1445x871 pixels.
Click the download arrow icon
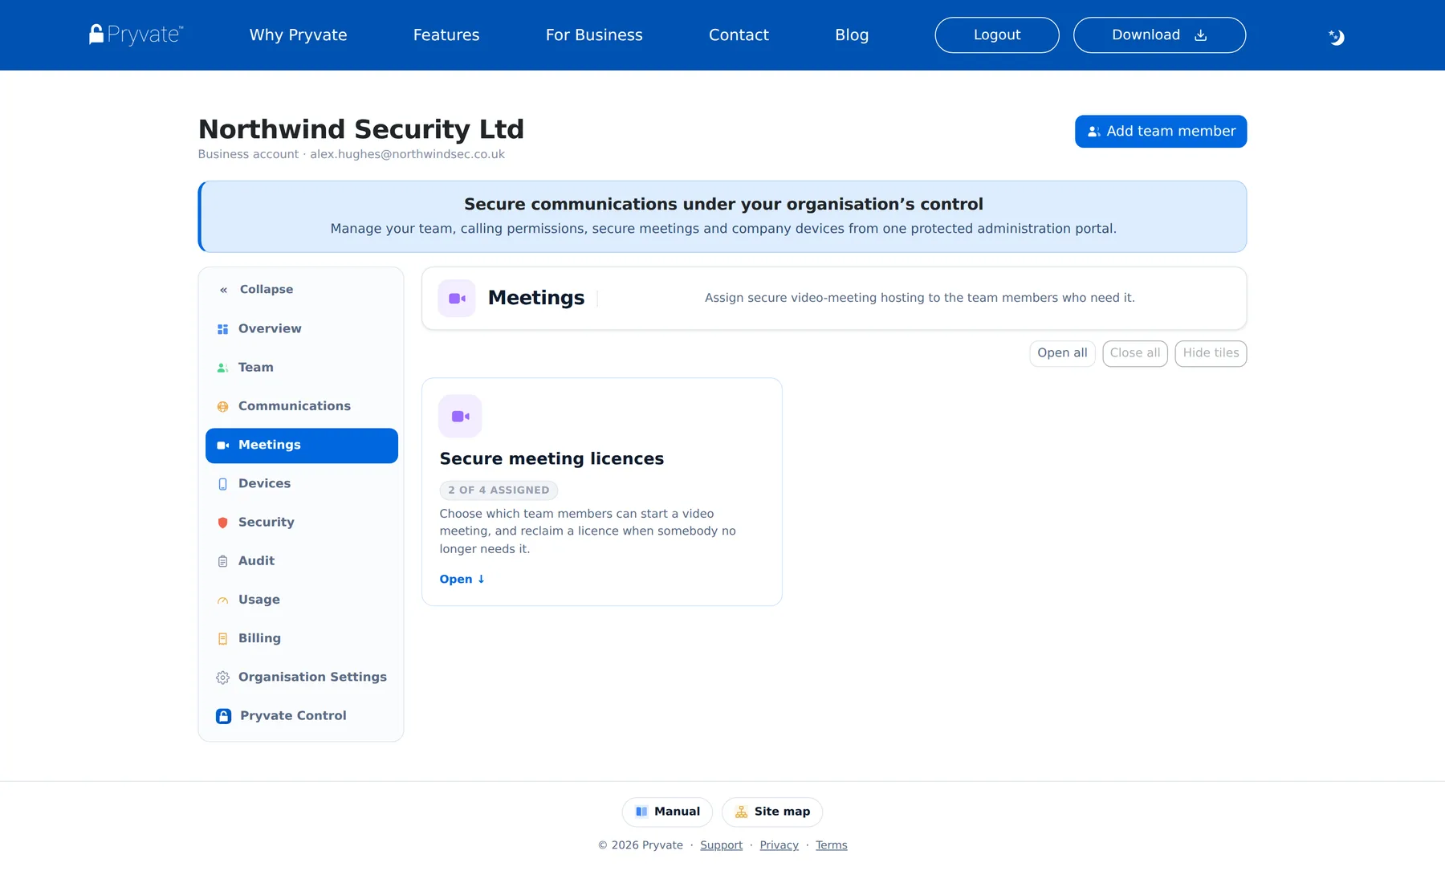point(1201,35)
